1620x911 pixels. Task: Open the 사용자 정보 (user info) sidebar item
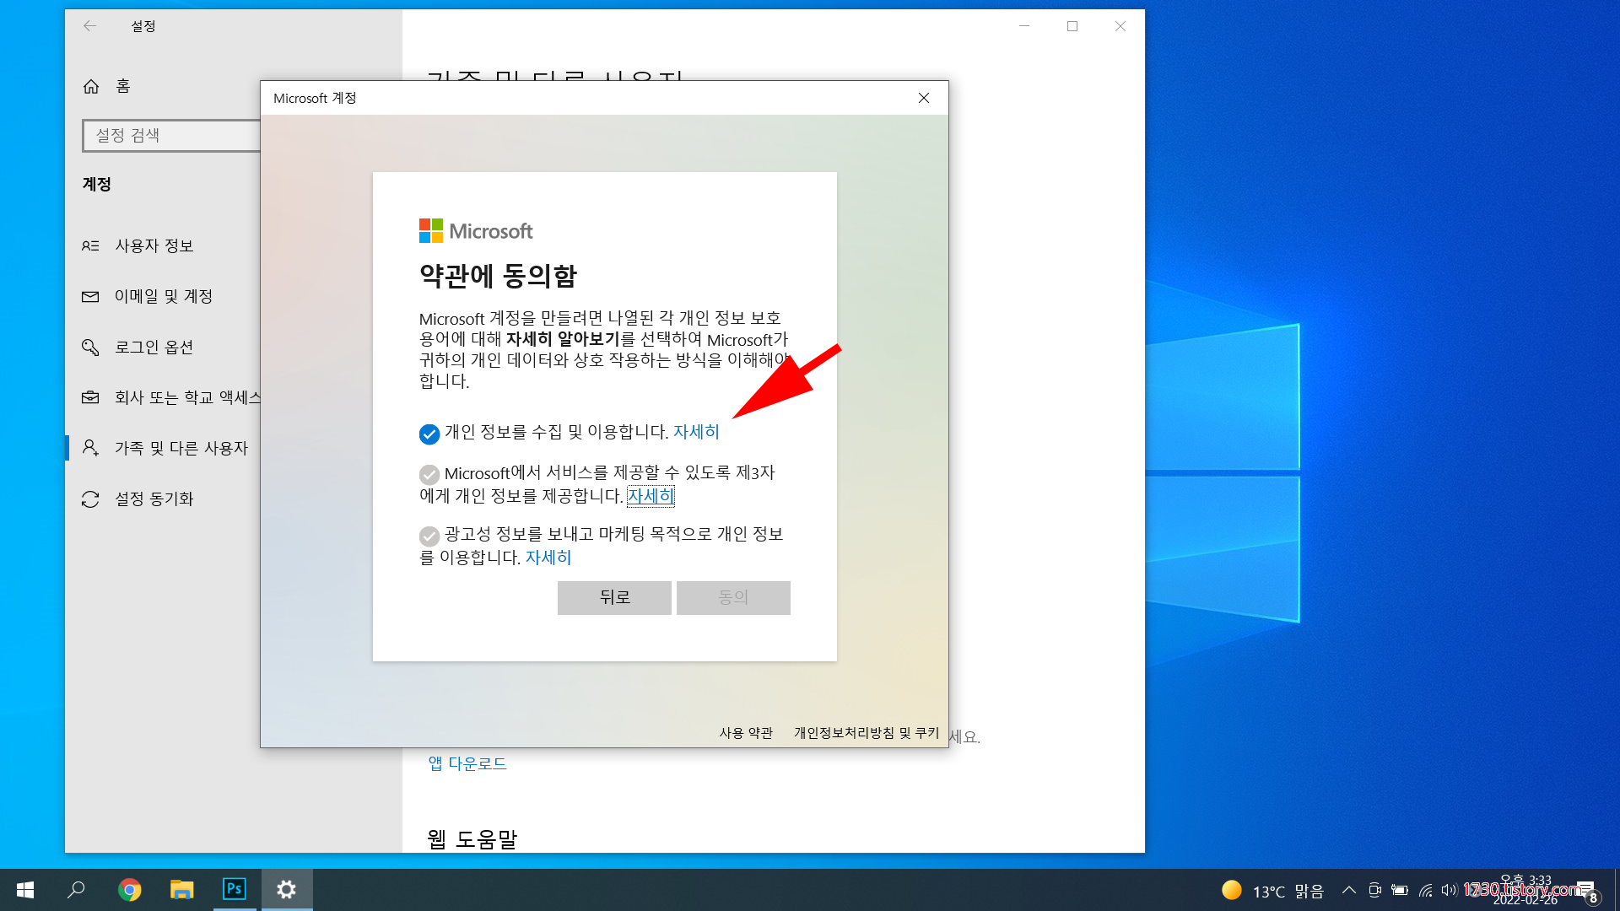click(154, 245)
